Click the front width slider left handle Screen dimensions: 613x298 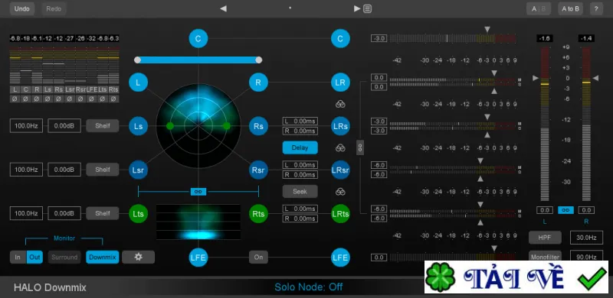coord(137,60)
